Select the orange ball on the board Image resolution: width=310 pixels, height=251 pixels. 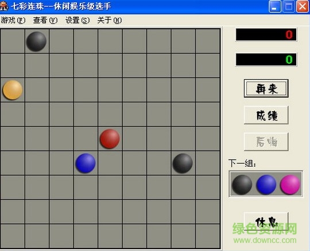pos(13,90)
